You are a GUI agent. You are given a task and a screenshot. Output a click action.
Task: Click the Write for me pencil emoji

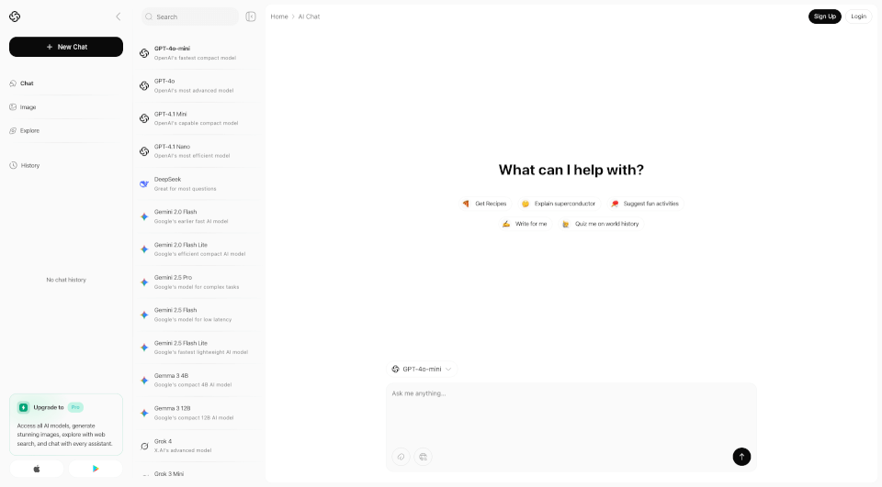click(505, 224)
